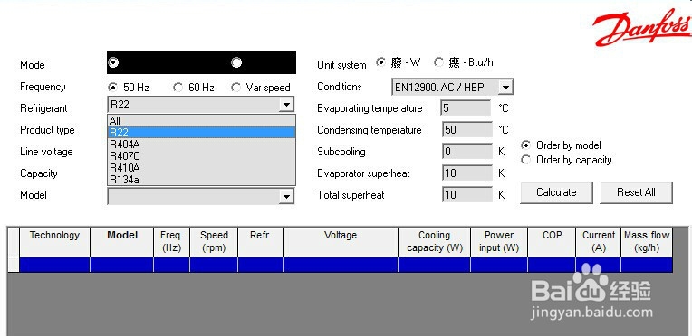Select Var speed frequency option

click(236, 88)
